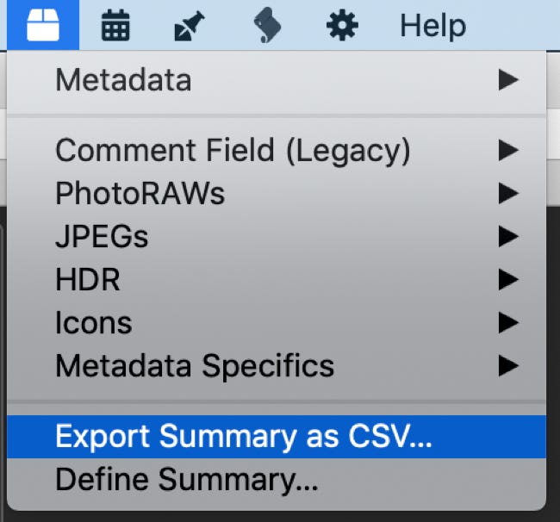Click the gear icon in menu bar
The image size is (560, 522).
[342, 26]
